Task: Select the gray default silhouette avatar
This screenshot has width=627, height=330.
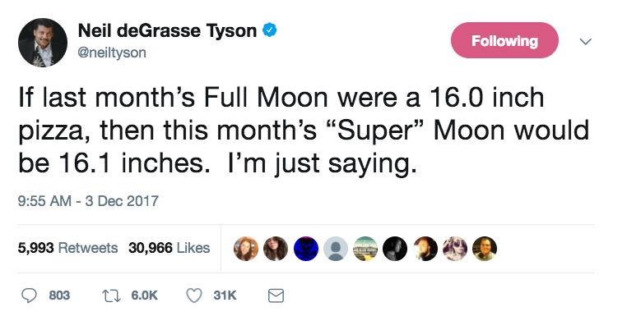Action: coord(335,247)
